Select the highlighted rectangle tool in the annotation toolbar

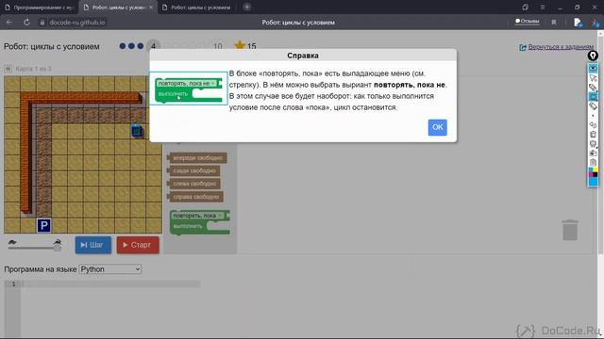594,96
